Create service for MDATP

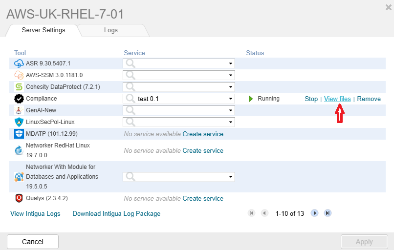[x=203, y=134]
